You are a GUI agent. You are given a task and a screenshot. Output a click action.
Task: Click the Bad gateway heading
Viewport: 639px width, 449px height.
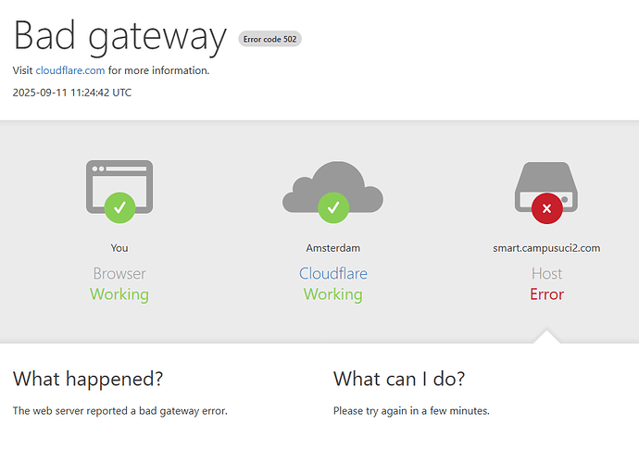pos(119,36)
